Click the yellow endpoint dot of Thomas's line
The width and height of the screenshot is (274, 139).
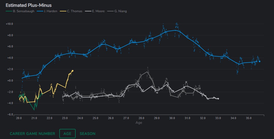pos(73,71)
